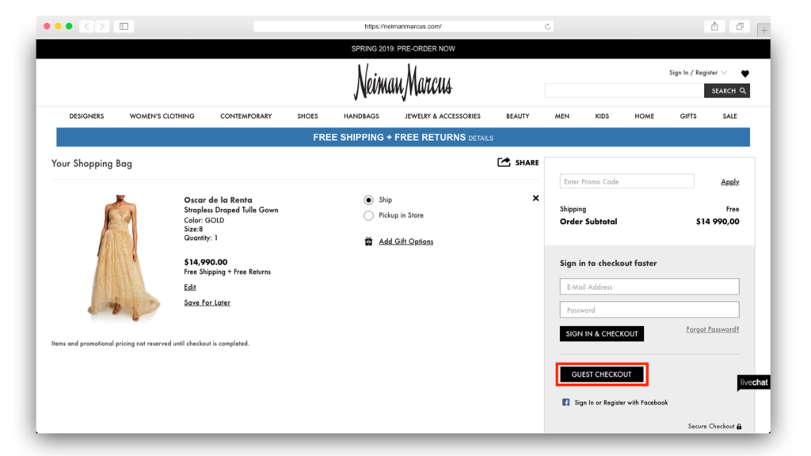Click the SEARCH button
Viewport: 811px width, 456px height.
pos(727,91)
